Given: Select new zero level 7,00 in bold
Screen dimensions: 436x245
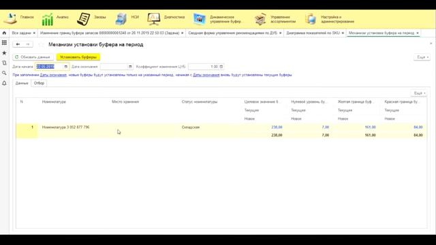Looking at the screenshot, I should [x=326, y=135].
